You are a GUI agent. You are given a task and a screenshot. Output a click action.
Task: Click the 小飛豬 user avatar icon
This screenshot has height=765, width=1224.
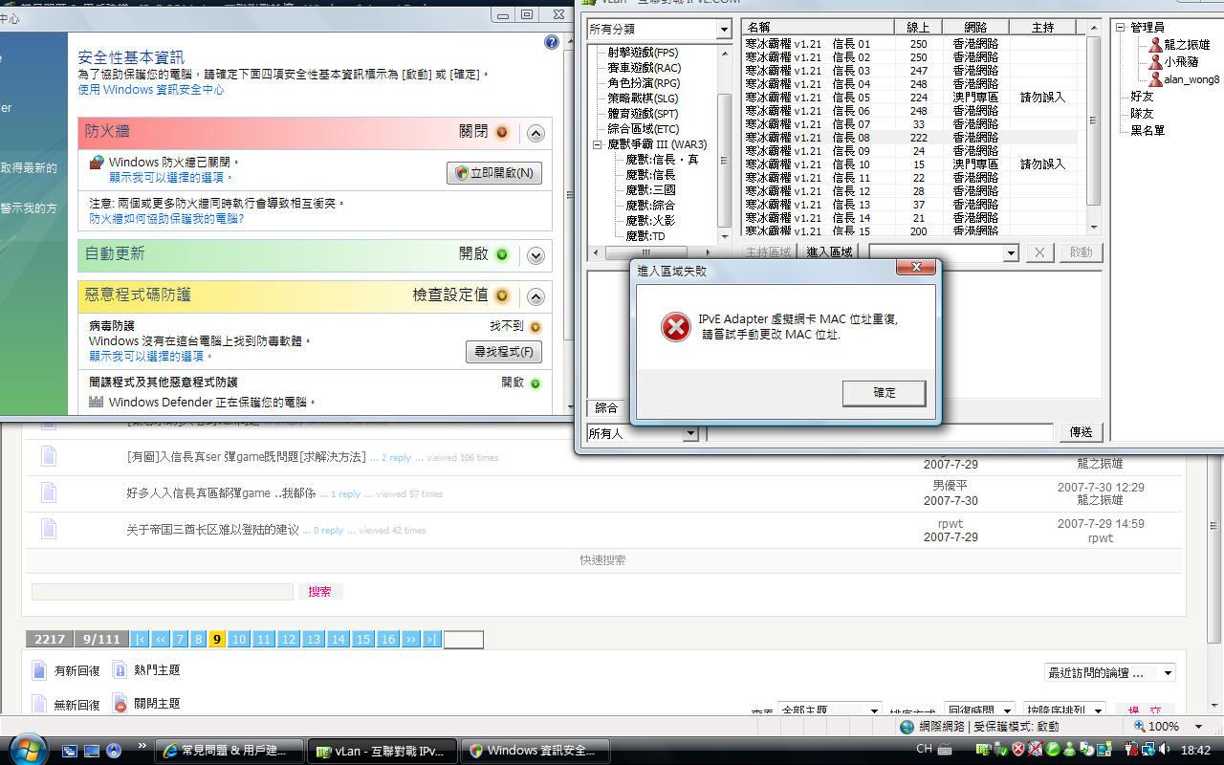point(1155,62)
